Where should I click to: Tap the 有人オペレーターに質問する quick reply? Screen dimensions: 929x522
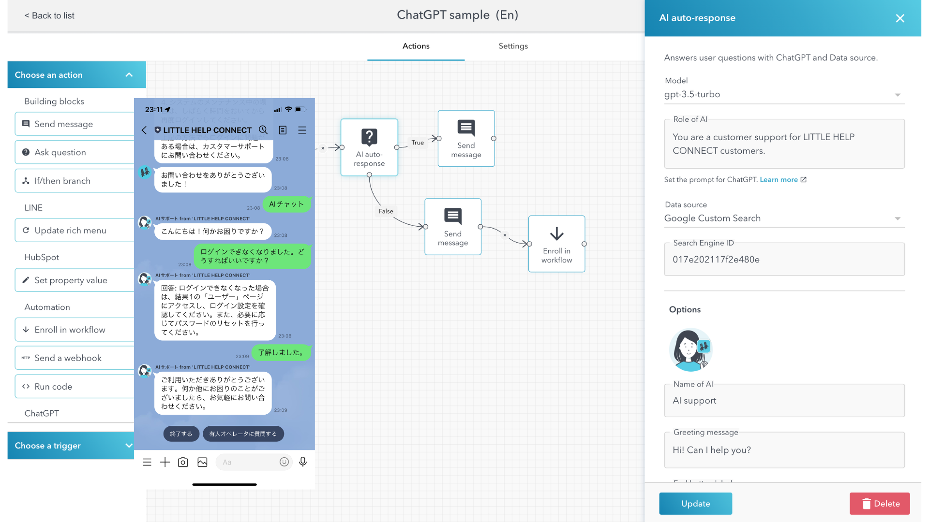[243, 434]
